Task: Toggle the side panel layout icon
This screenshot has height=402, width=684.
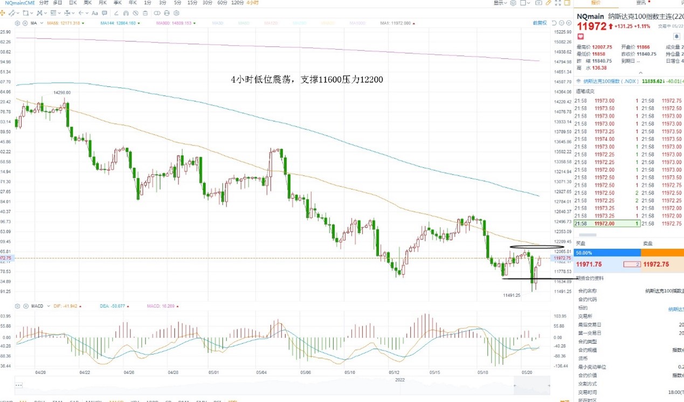Action: click(x=567, y=3)
